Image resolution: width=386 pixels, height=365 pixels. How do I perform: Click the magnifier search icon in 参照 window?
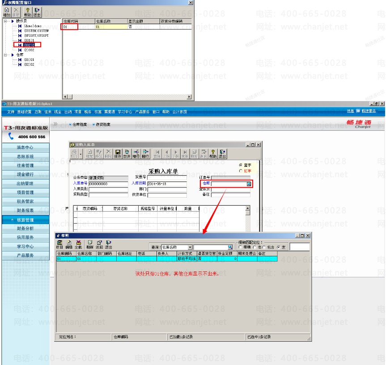click(x=230, y=247)
